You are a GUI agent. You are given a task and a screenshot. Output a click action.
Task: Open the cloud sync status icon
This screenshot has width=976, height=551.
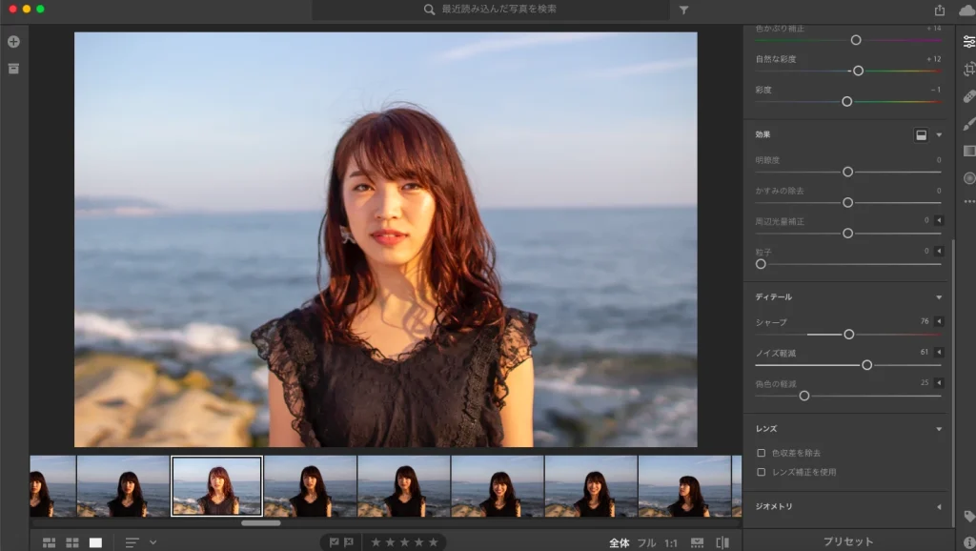click(x=966, y=10)
